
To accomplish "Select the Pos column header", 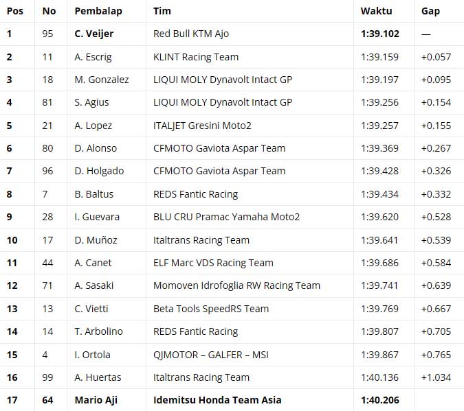I will pos(15,11).
